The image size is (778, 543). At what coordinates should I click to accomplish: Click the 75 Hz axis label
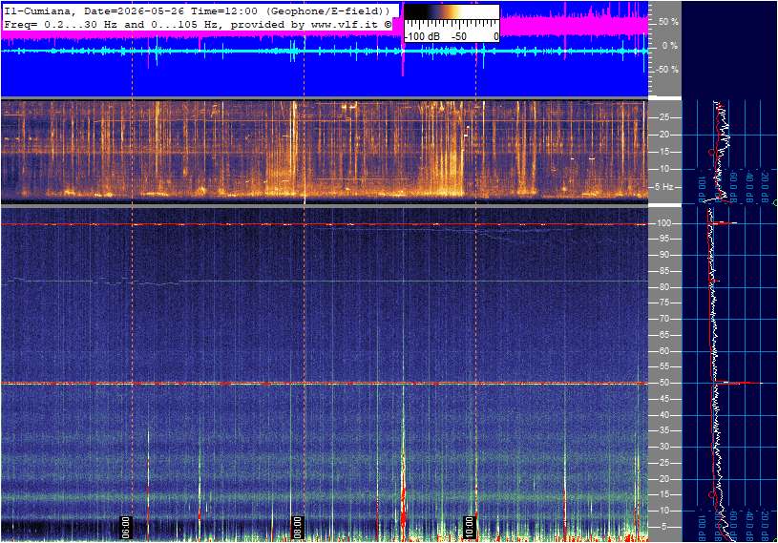tap(663, 303)
